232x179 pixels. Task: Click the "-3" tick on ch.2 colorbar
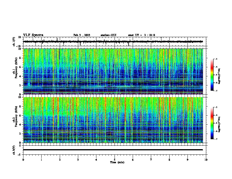216,107
